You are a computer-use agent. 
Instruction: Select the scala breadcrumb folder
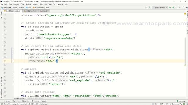coord(29,8)
